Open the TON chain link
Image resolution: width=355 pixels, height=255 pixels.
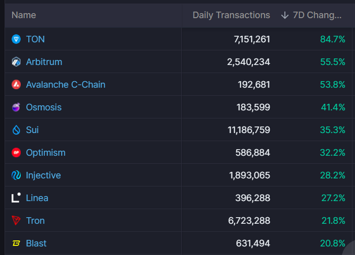pyautogui.click(x=35, y=39)
